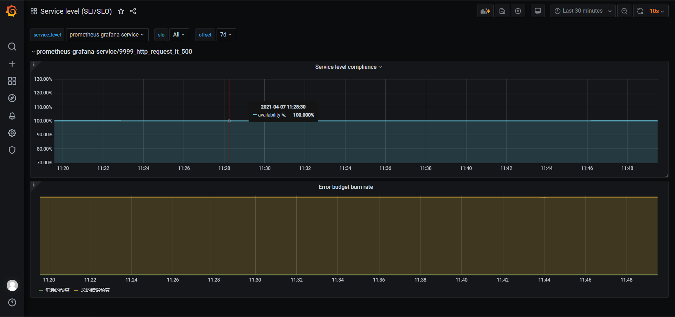Screen dimensions: 675x317
Task: Save the dashboard with the disk icon
Action: [x=502, y=11]
